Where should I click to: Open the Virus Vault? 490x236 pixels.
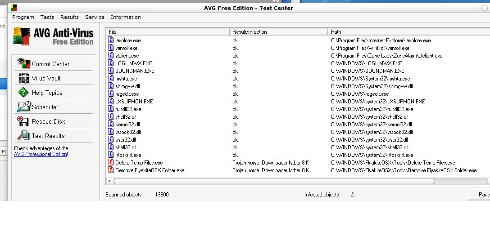(54, 78)
